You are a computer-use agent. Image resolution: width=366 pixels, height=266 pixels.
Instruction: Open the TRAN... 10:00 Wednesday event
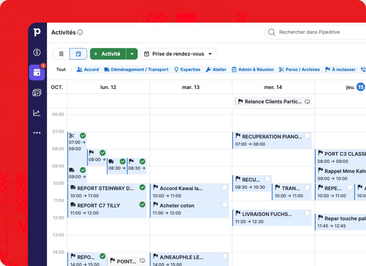coord(292,192)
